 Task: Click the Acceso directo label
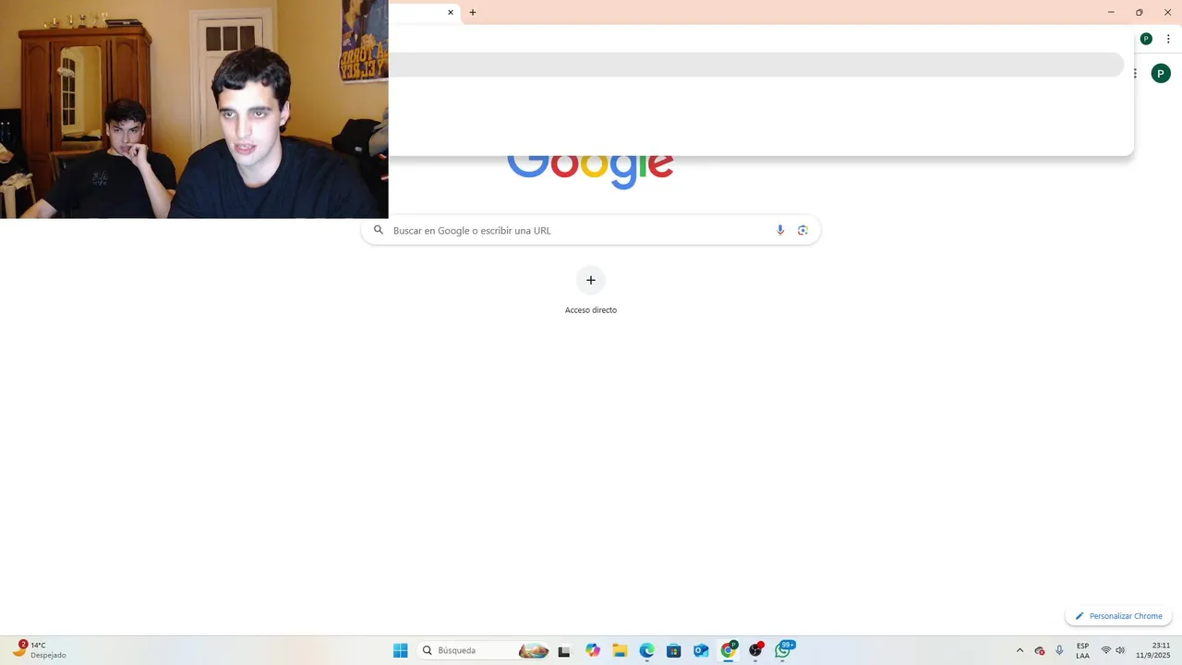click(x=591, y=310)
